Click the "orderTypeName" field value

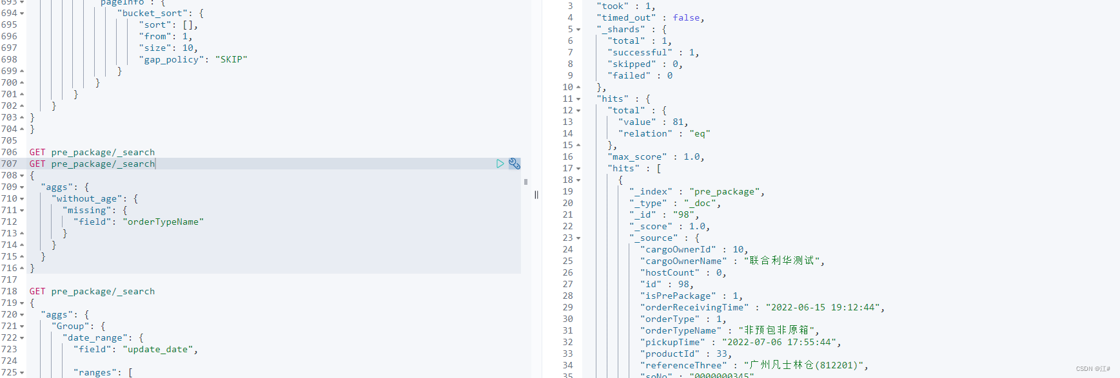point(163,222)
